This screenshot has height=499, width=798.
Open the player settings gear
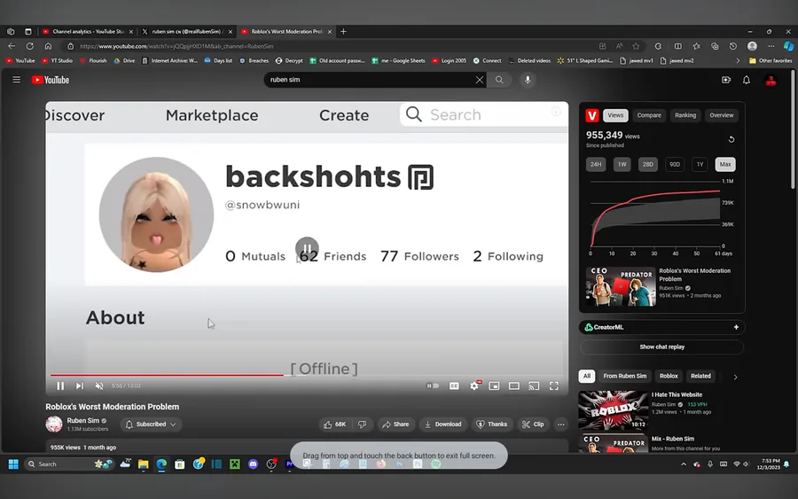(x=474, y=386)
